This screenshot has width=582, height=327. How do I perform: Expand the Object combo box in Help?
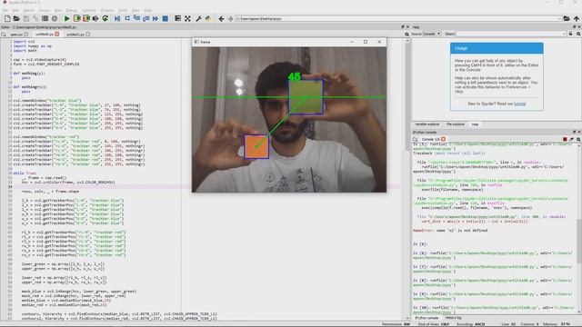(564, 34)
